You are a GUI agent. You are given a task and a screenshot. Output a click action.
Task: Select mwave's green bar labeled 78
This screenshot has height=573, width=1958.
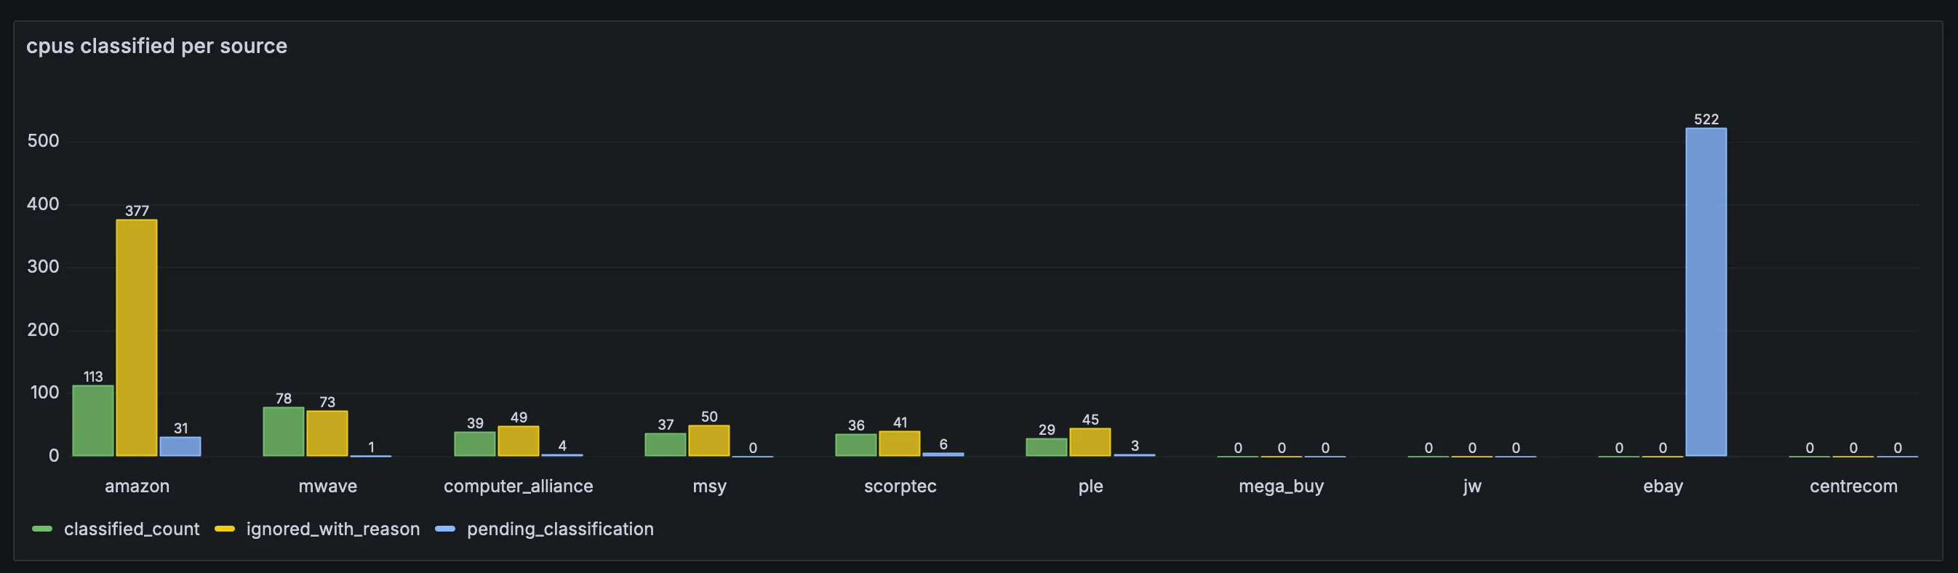[284, 432]
